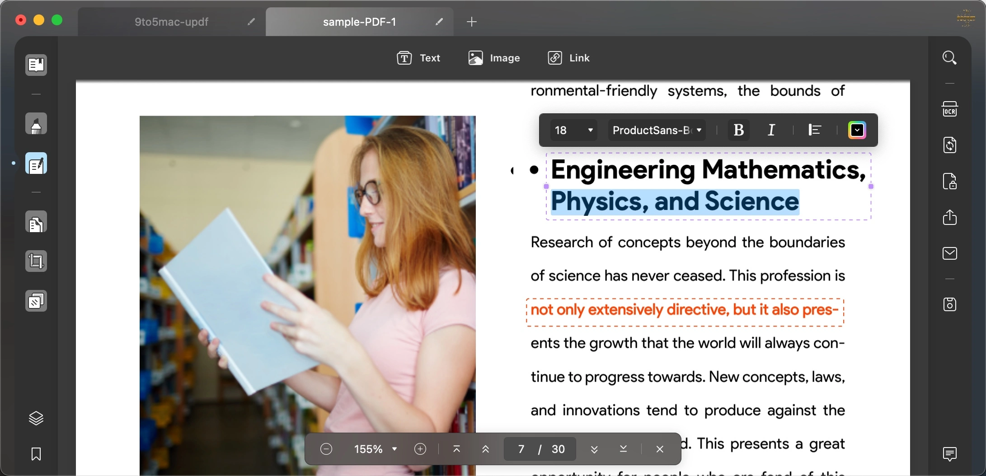Open the 155% zoom level dropdown

coord(375,449)
